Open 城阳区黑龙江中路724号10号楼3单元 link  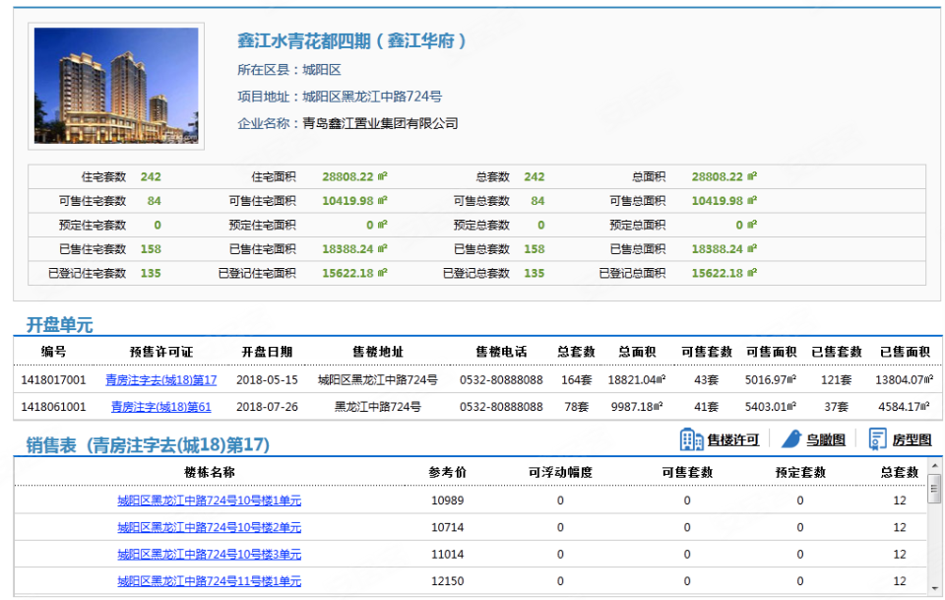(209, 554)
